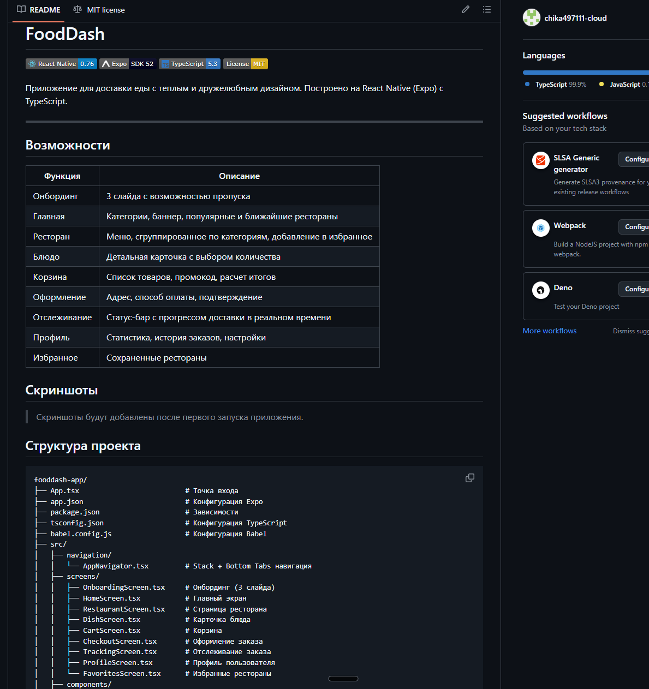Switch to the MIT license tab

click(99, 10)
